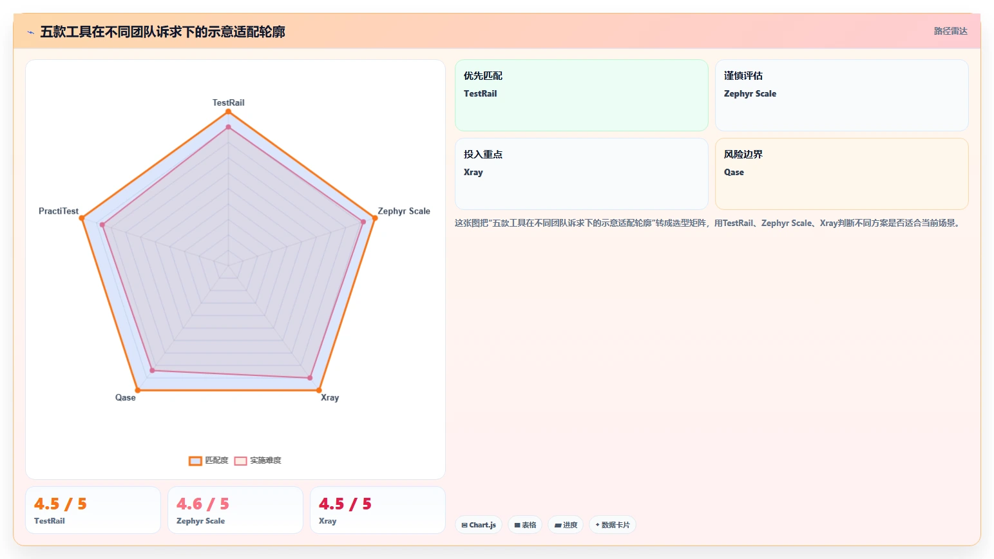Viewport: 994px width, 559px height.
Task: Click the pink Qase difficulty data point
Action: (x=152, y=370)
